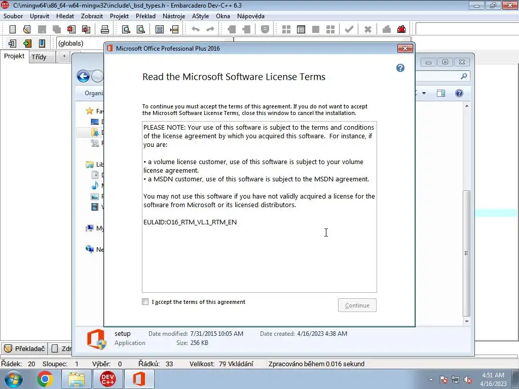Check 'I accept the terms of this agreement'
The width and height of the screenshot is (519, 389).
pos(145,302)
